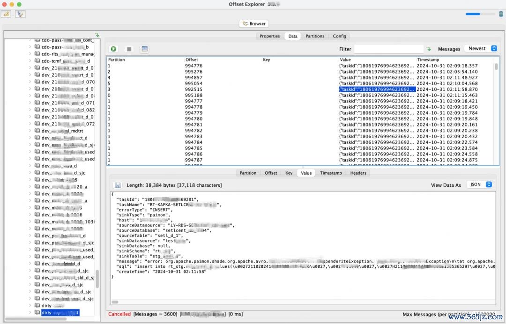
Task: Click the "errorType": "INSERT" line
Action: click(145, 210)
